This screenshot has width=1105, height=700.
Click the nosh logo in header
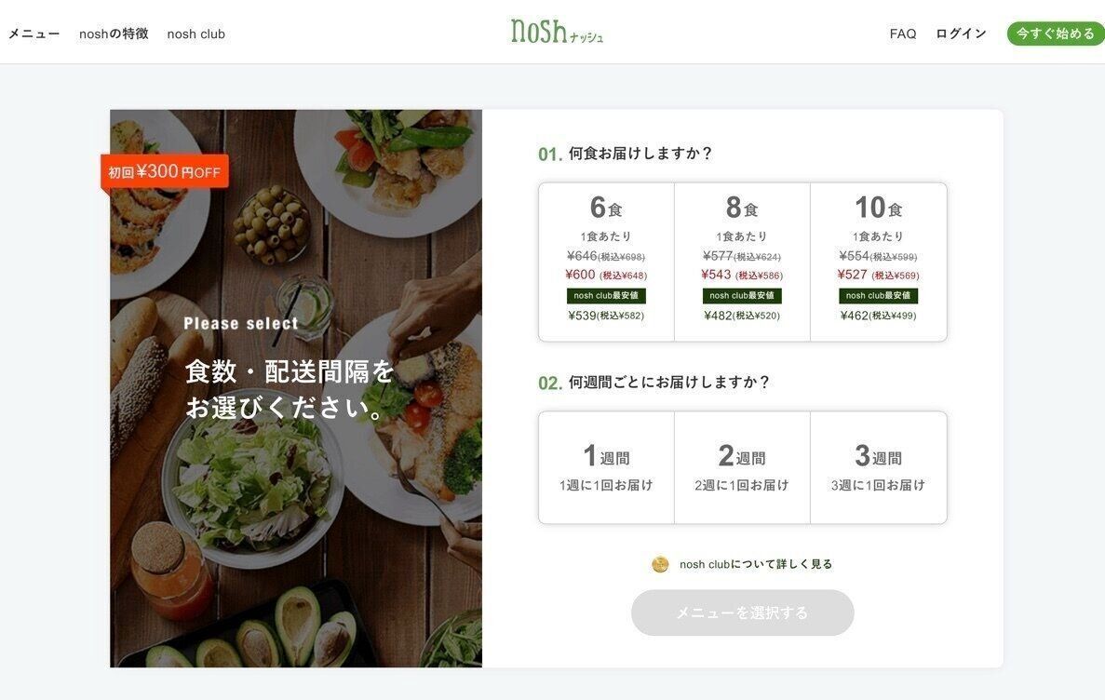pos(557,32)
